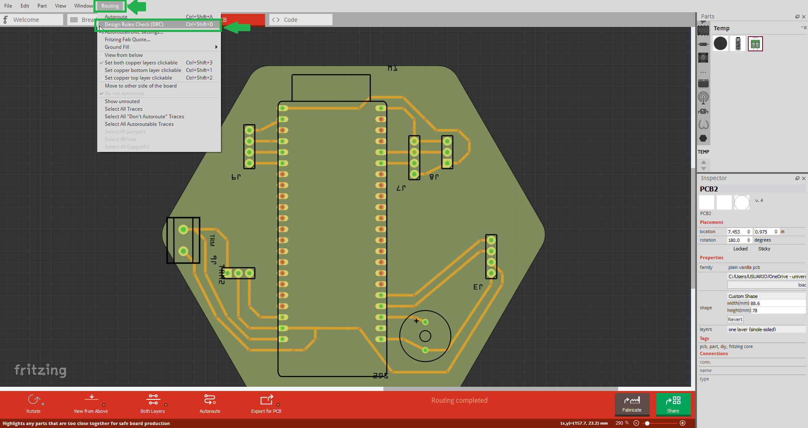
Task: Pick the ESP32 board part thumbnail
Action: (738, 43)
